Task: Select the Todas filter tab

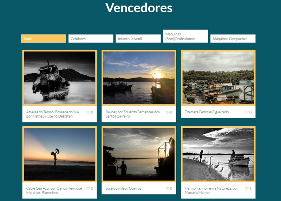Action: pos(44,39)
